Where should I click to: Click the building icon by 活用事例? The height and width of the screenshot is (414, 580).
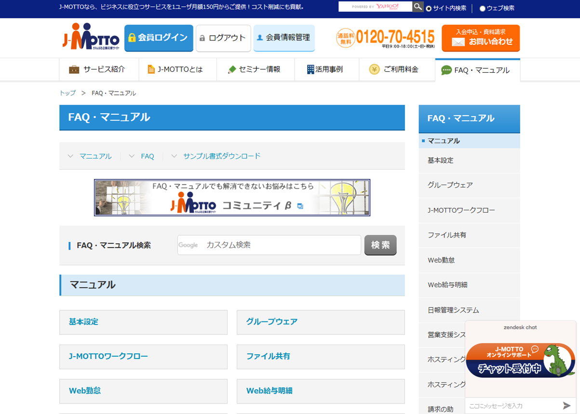pos(310,69)
